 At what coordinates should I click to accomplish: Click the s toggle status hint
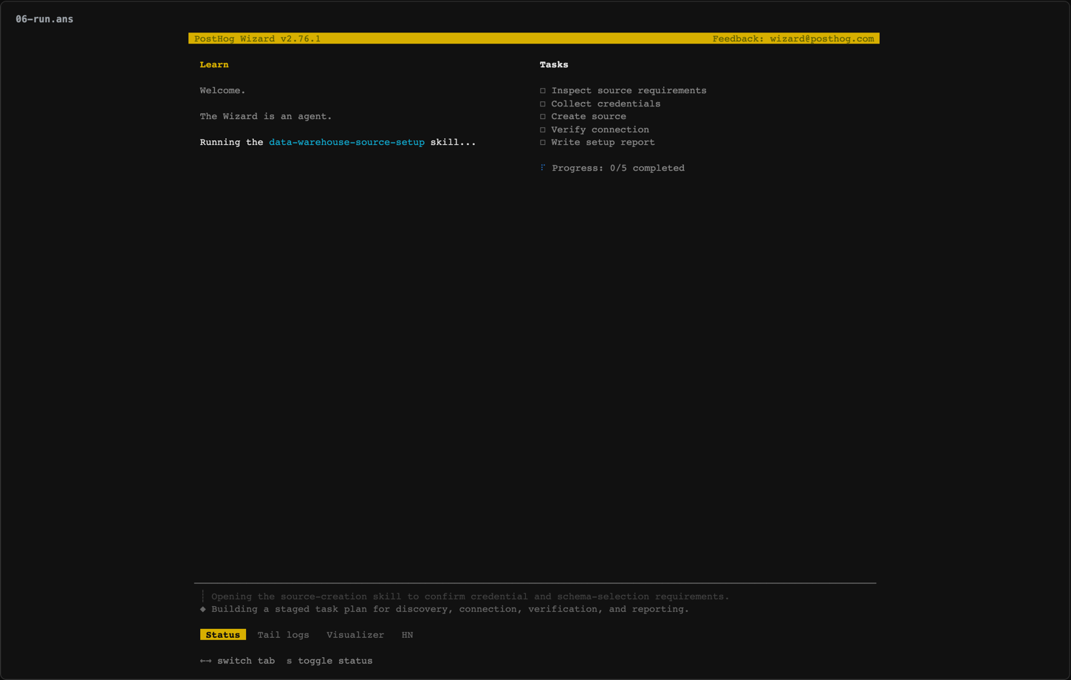pos(329,661)
